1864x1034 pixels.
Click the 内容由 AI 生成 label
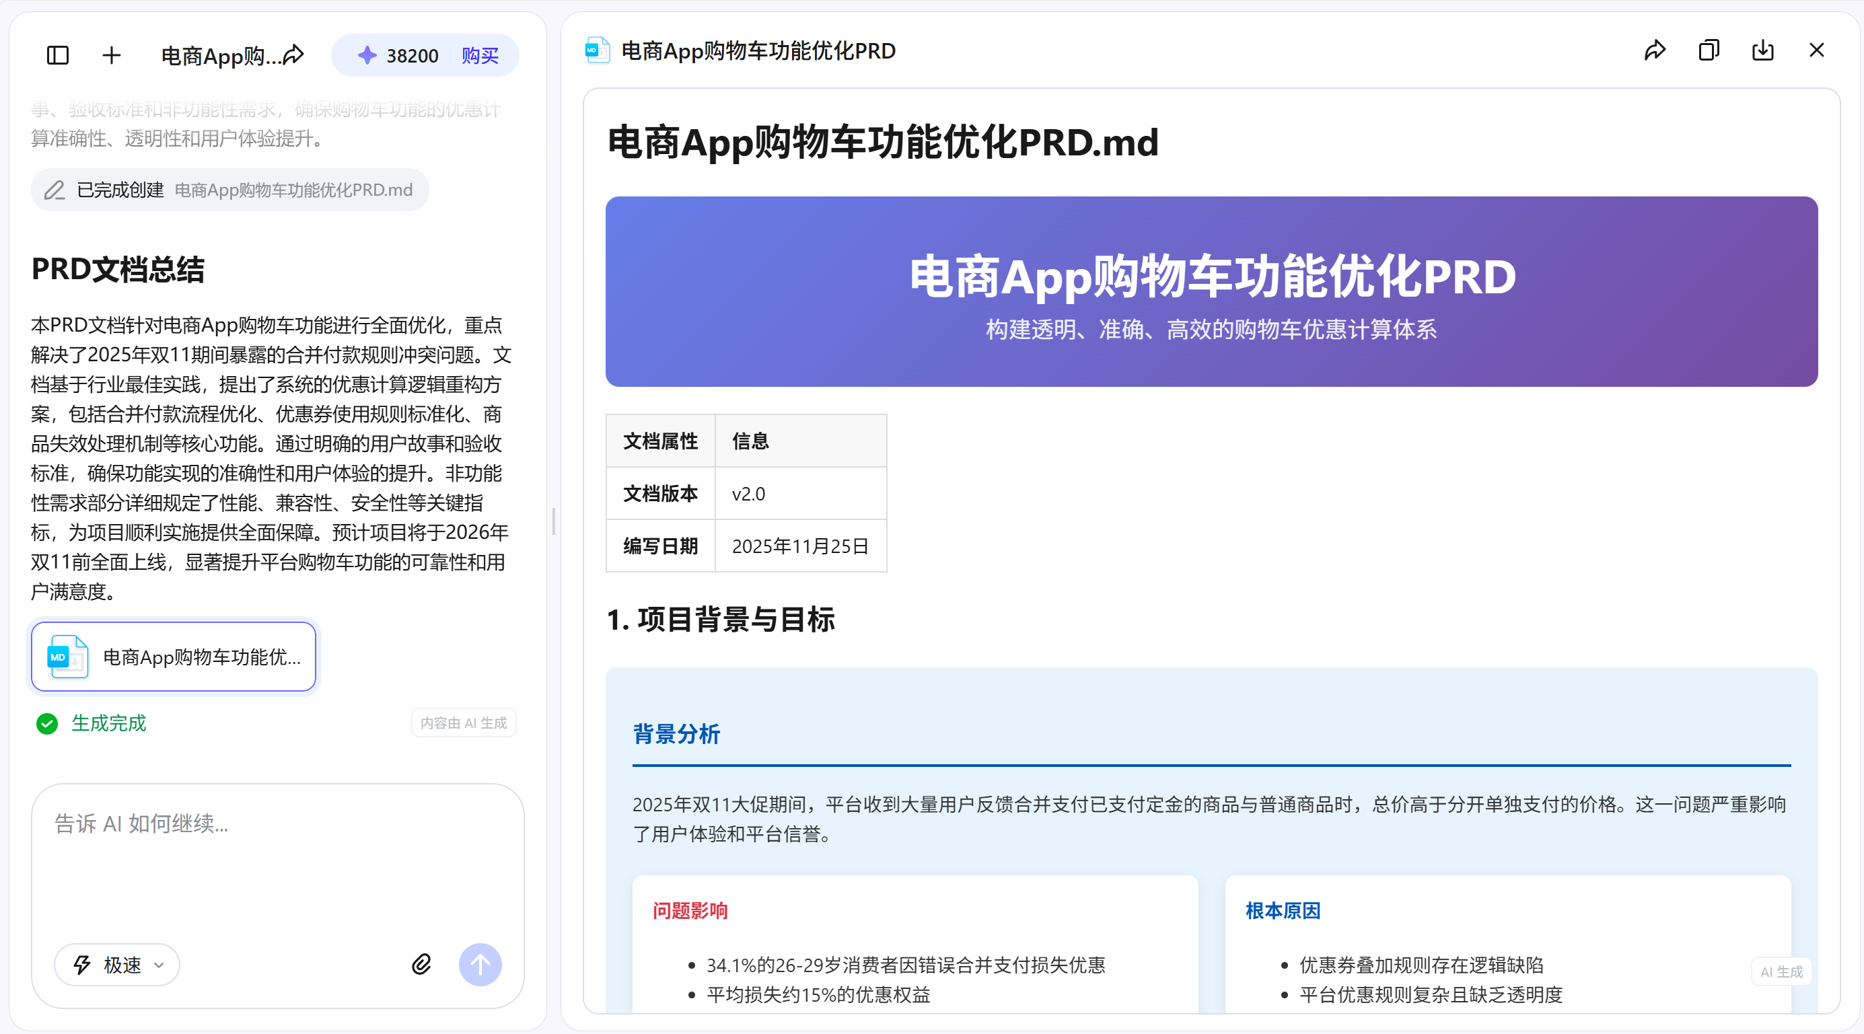pyautogui.click(x=463, y=723)
